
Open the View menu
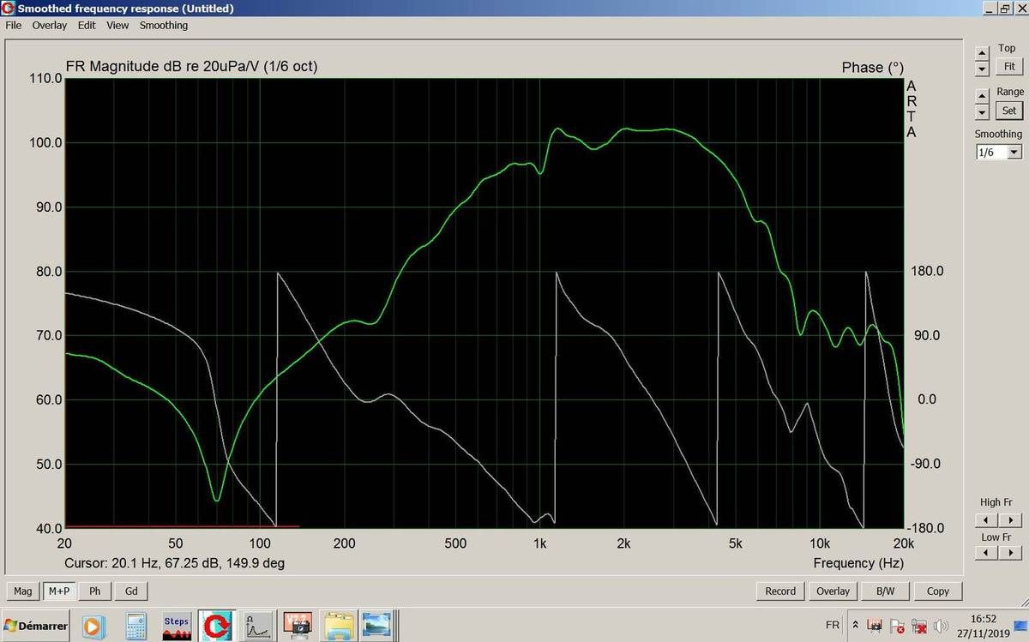(117, 26)
